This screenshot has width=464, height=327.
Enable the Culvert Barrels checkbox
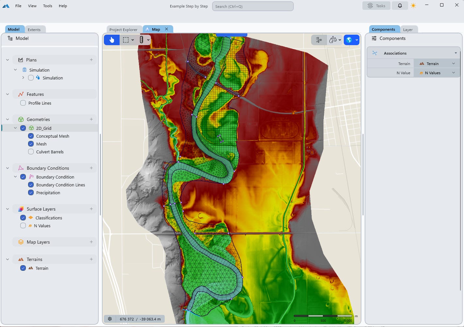pos(31,152)
